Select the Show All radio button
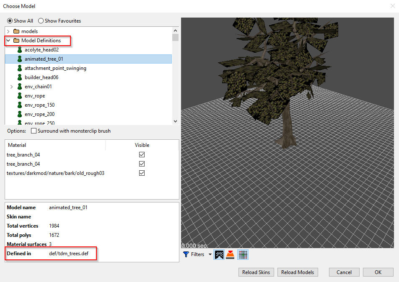Screen dimensions: 399x282 coord(10,21)
